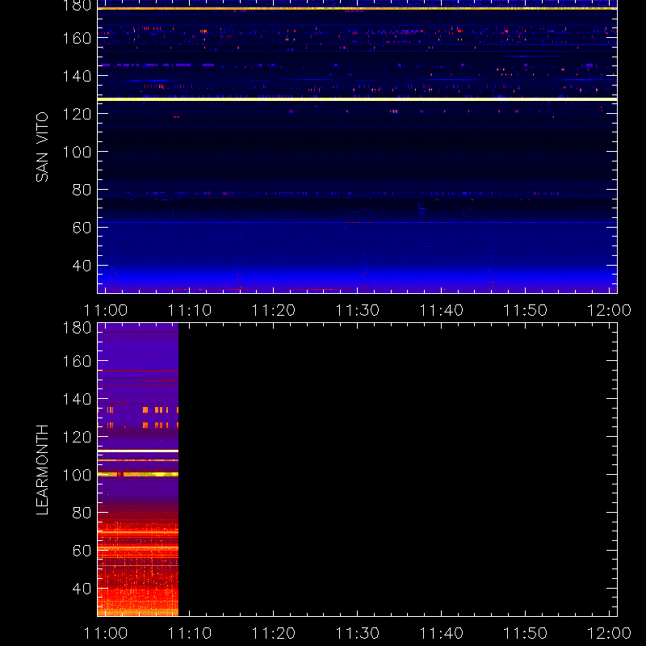Click the yellow band near 112 in Learmonth spectrogram

(x=138, y=451)
